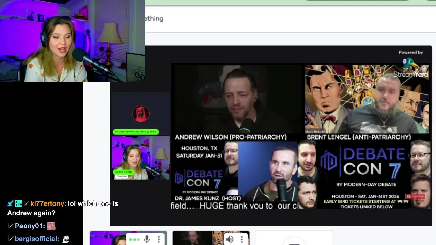Image resolution: width=436 pixels, height=245 pixels.
Task: Click Dr. James Kunz host video feed
Action: tap(267, 172)
